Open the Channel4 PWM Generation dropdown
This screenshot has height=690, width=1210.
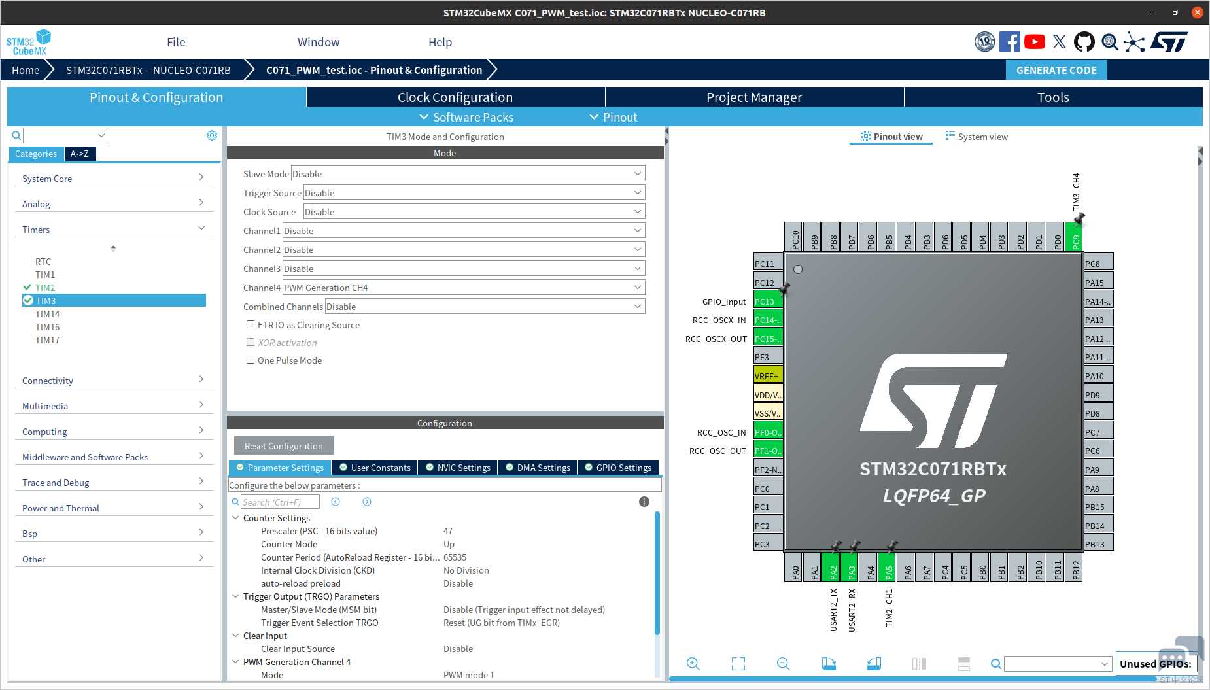[464, 287]
